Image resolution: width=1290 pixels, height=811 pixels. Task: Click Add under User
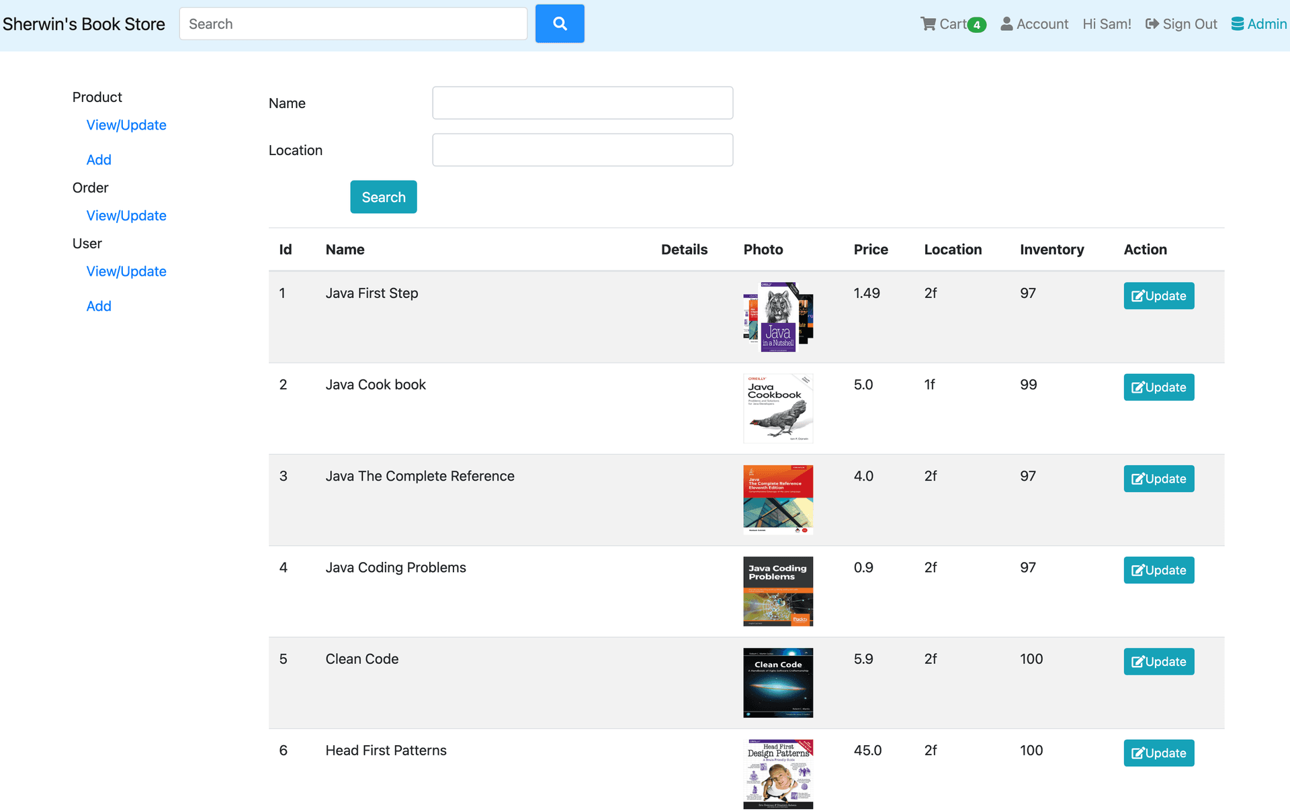tap(99, 306)
